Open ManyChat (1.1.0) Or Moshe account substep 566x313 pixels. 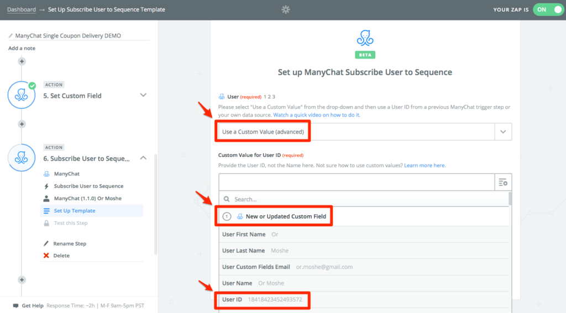88,198
